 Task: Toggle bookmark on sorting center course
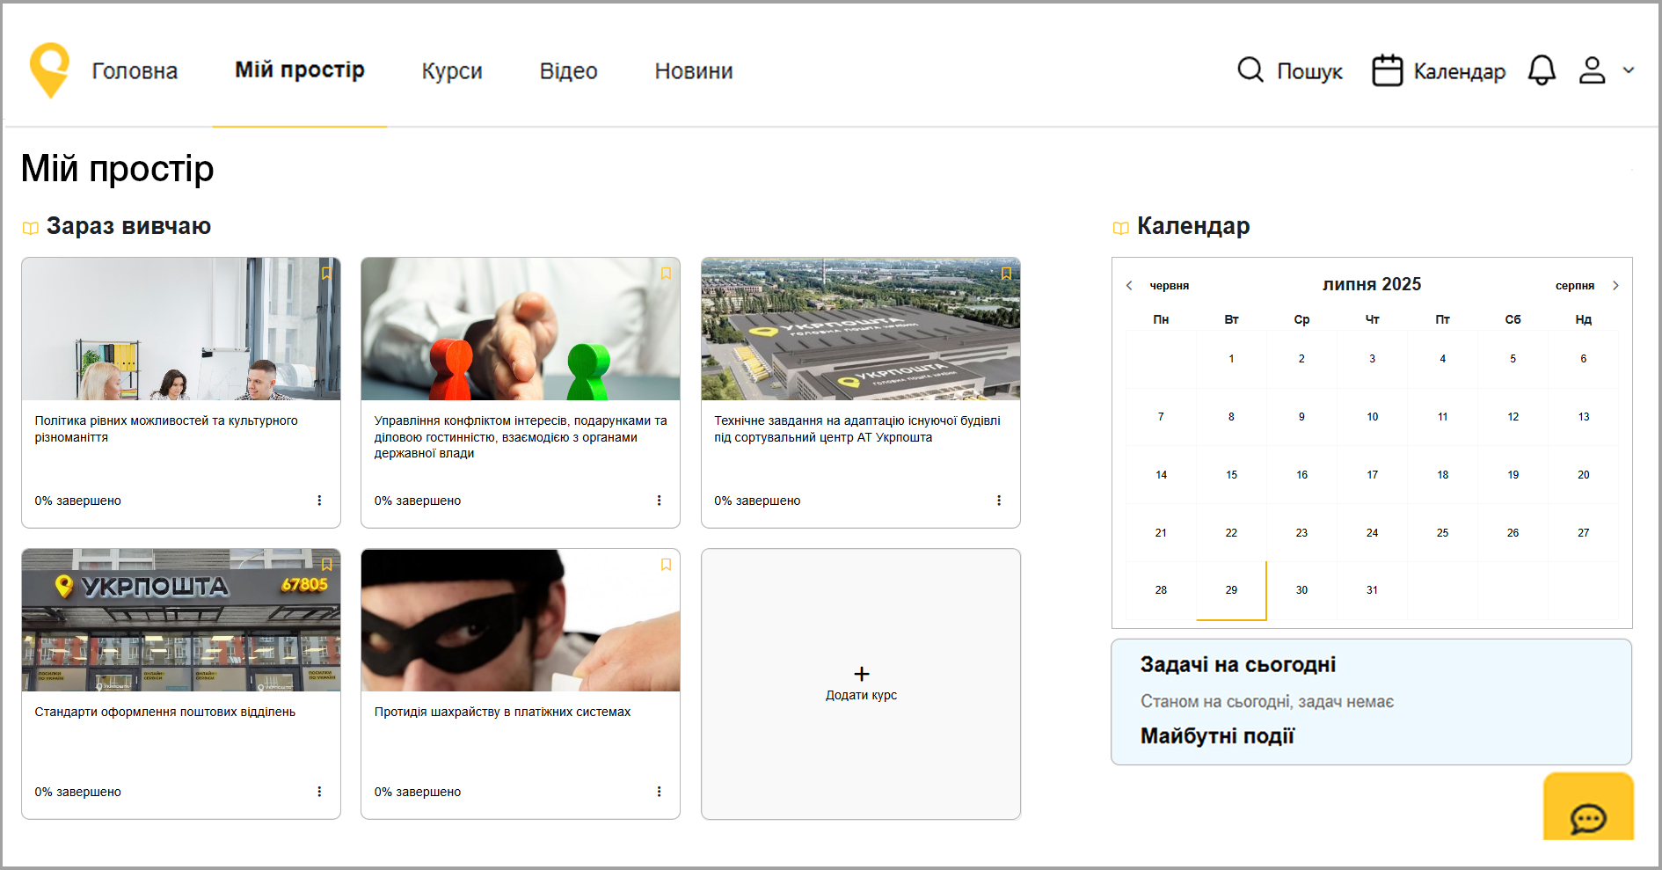[x=1006, y=274]
